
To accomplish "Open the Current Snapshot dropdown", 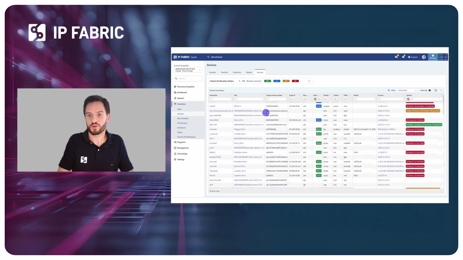I will click(x=188, y=70).
